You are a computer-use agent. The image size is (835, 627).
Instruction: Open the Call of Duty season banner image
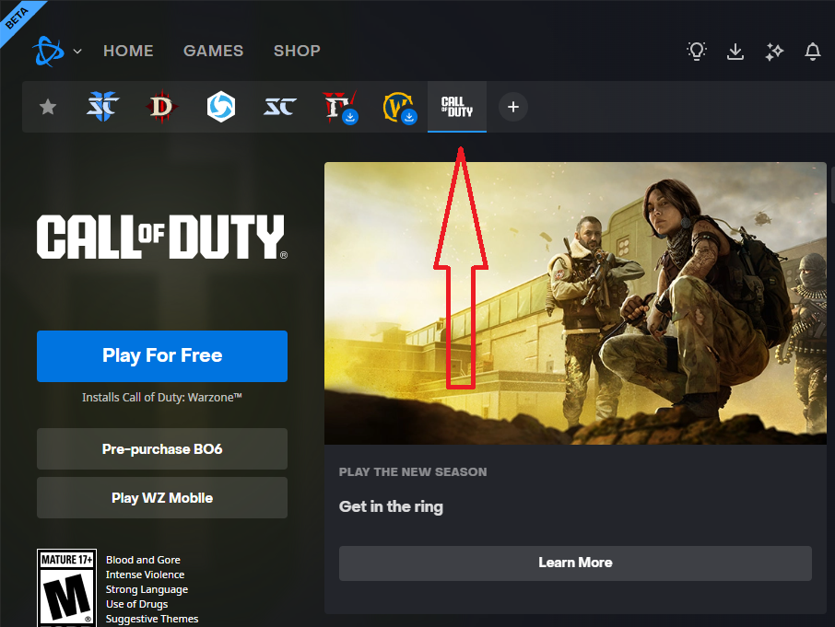pos(575,303)
